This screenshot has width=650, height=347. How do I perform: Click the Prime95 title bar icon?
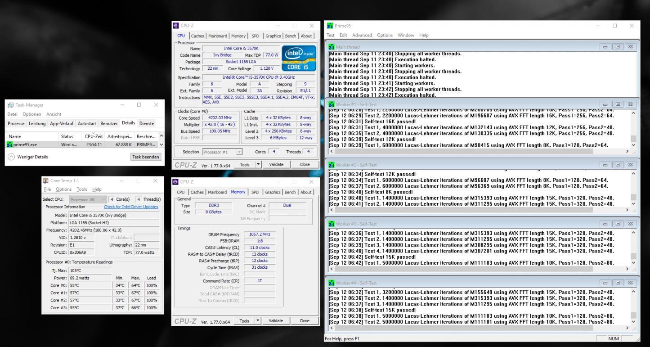pyautogui.click(x=331, y=26)
